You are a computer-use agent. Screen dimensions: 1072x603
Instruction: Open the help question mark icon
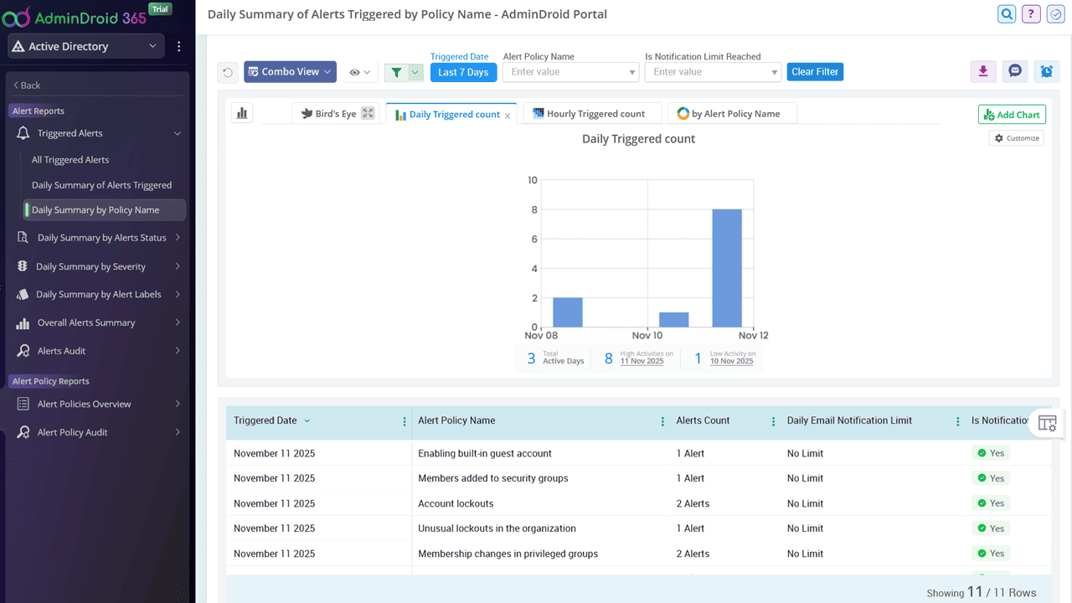[1031, 14]
